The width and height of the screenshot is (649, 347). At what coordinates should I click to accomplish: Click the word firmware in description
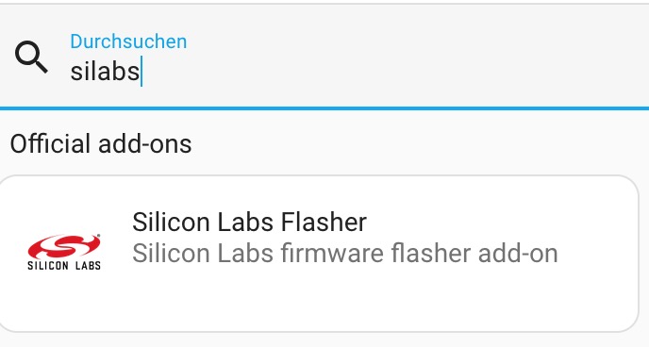coord(333,253)
